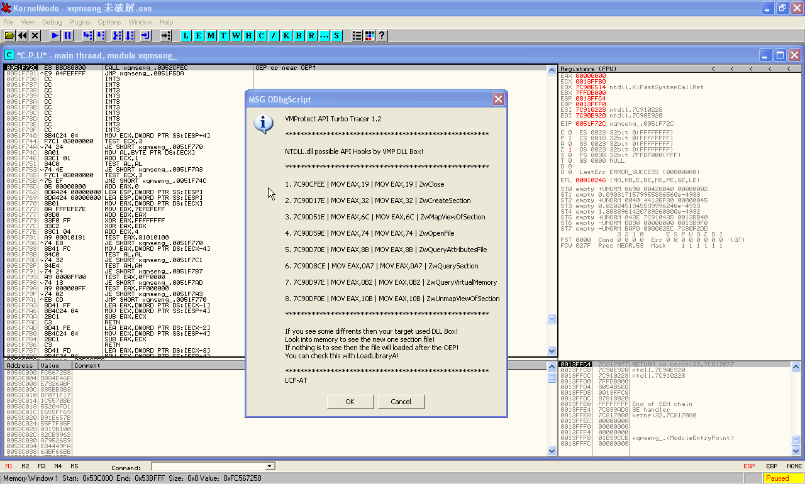Show Executable modules with E button
This screenshot has height=484, width=805.
coord(198,36)
